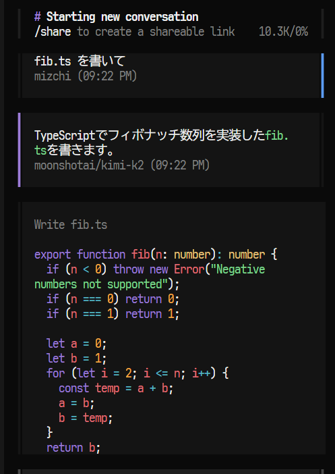The width and height of the screenshot is (335, 474).
Task: Click the 'return b;' statement
Action: 73,448
